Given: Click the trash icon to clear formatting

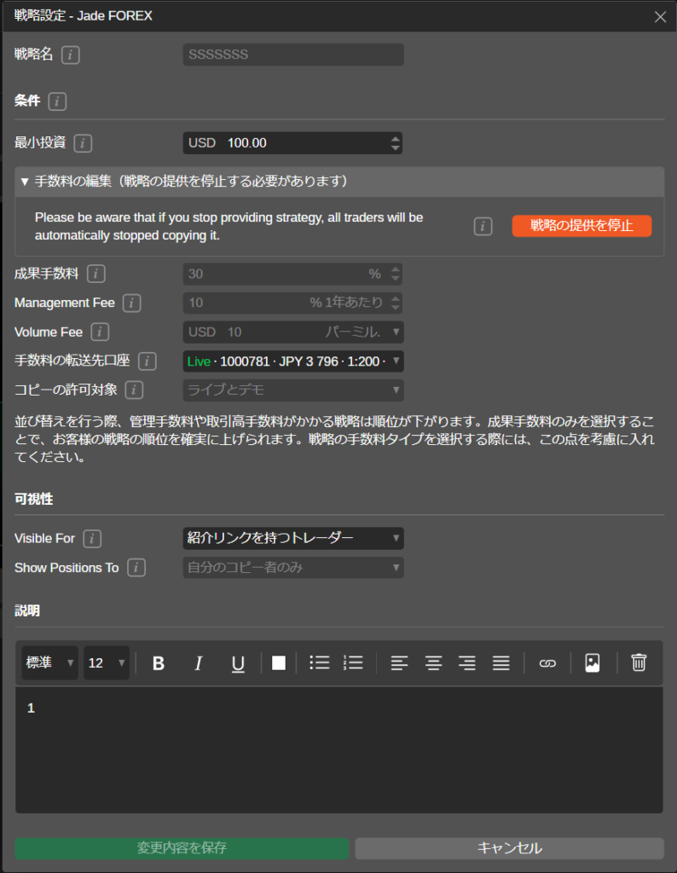Looking at the screenshot, I should tap(639, 663).
